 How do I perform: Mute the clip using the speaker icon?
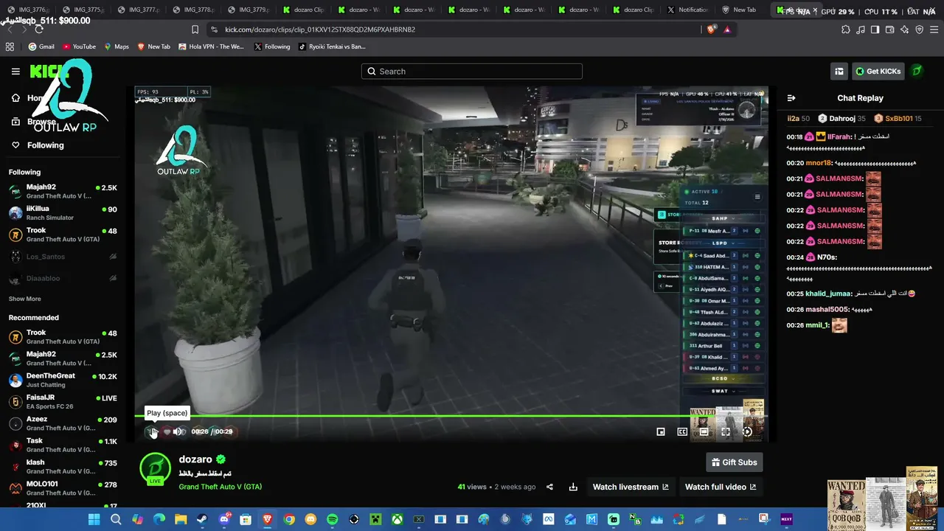click(178, 431)
